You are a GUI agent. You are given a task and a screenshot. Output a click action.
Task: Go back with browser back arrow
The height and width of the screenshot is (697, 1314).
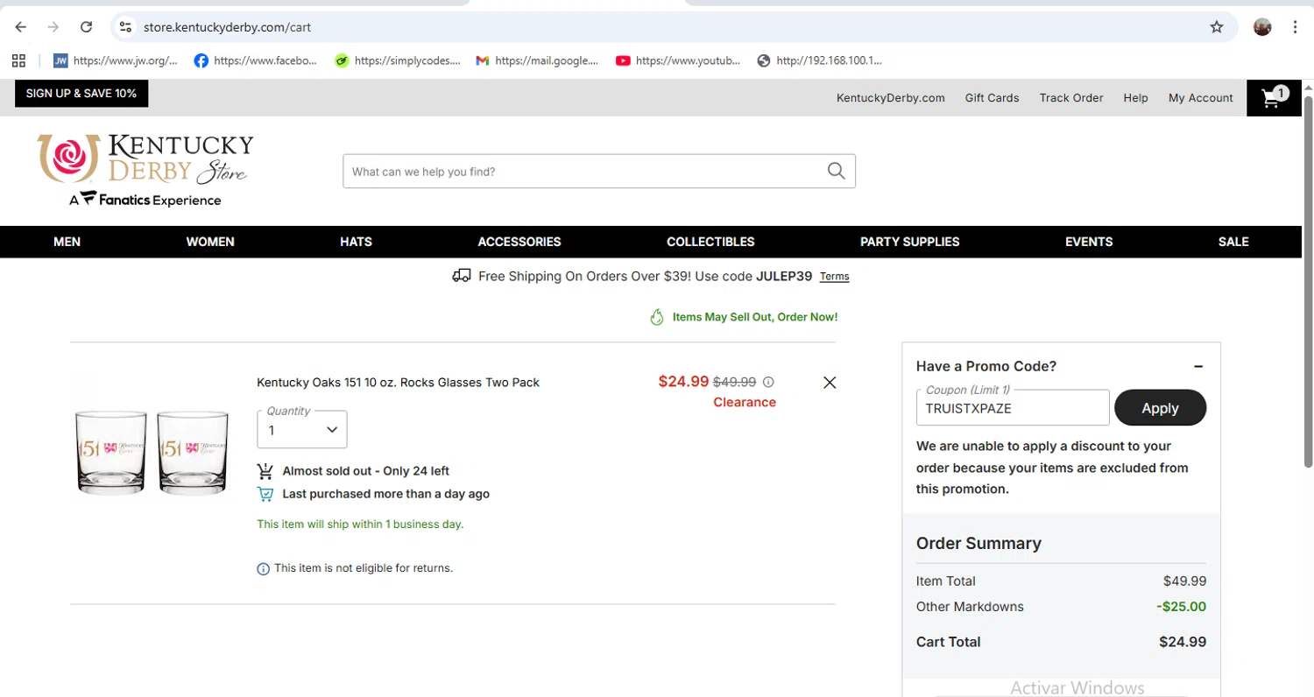click(21, 27)
